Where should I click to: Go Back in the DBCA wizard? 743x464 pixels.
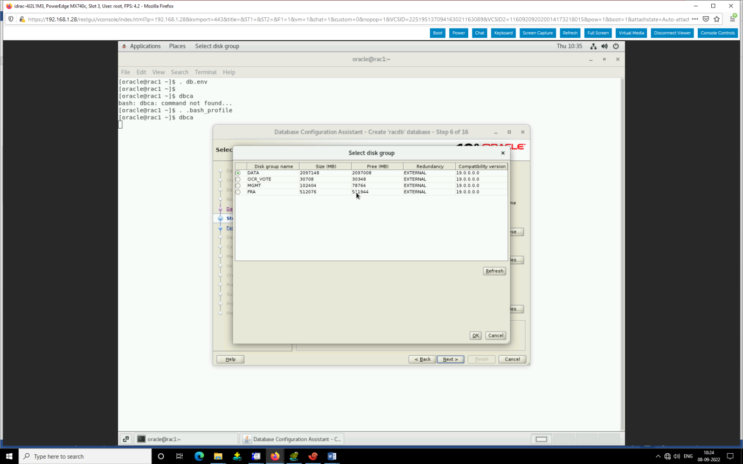422,359
